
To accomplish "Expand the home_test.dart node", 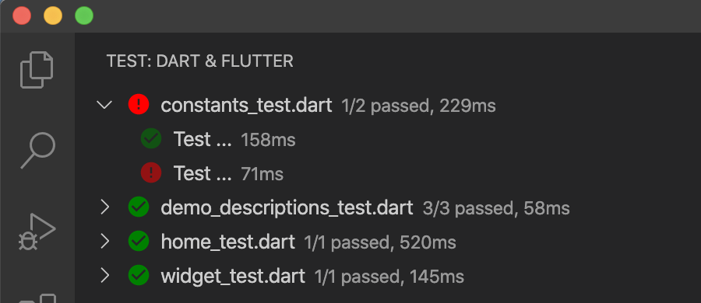I will coord(105,242).
